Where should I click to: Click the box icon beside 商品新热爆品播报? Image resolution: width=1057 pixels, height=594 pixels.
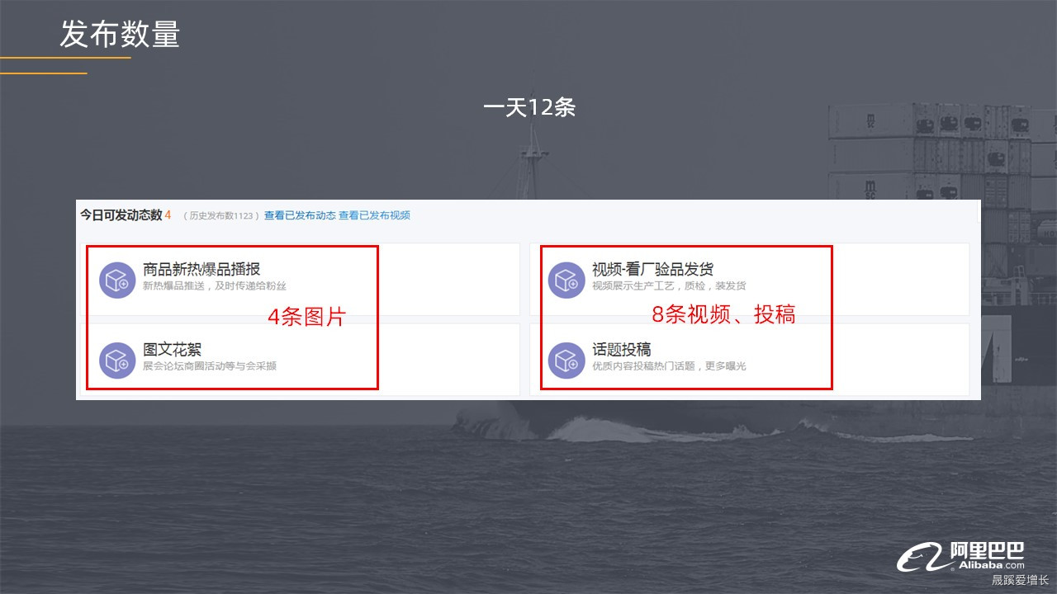pos(117,280)
